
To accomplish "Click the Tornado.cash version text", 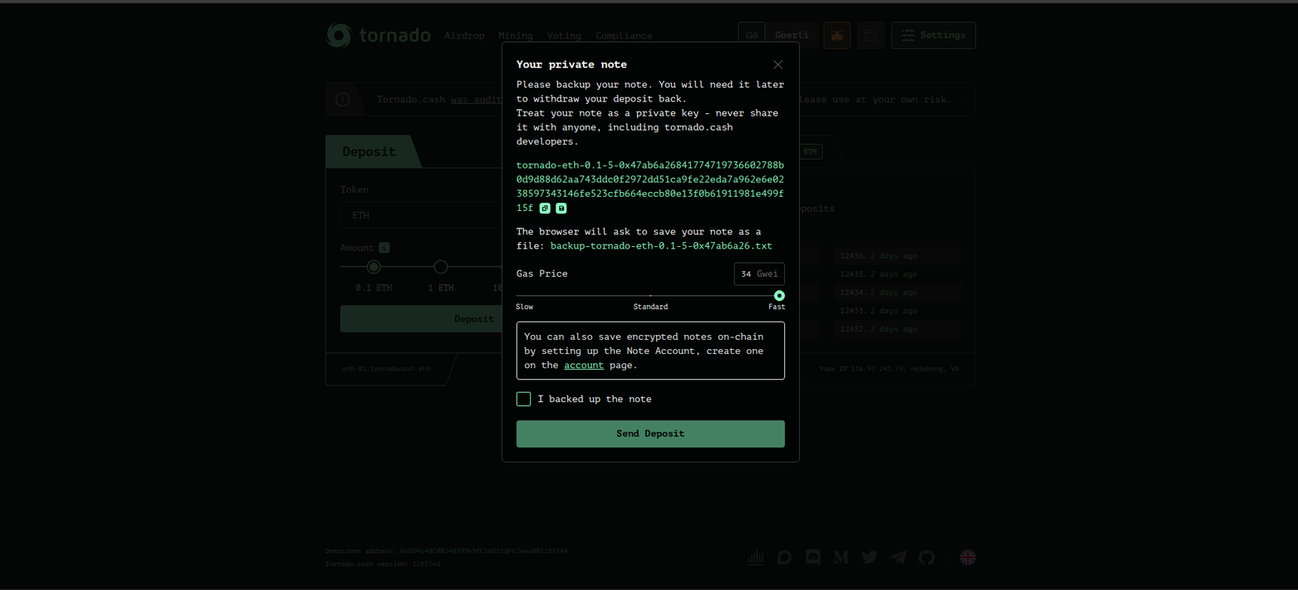I will click(x=383, y=564).
